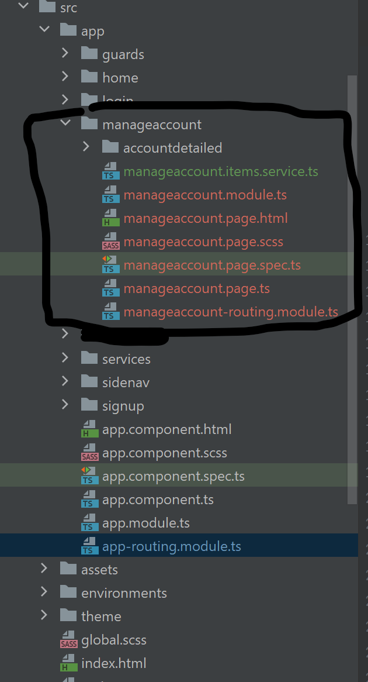
Task: Select the guards folder name
Action: pyautogui.click(x=123, y=54)
